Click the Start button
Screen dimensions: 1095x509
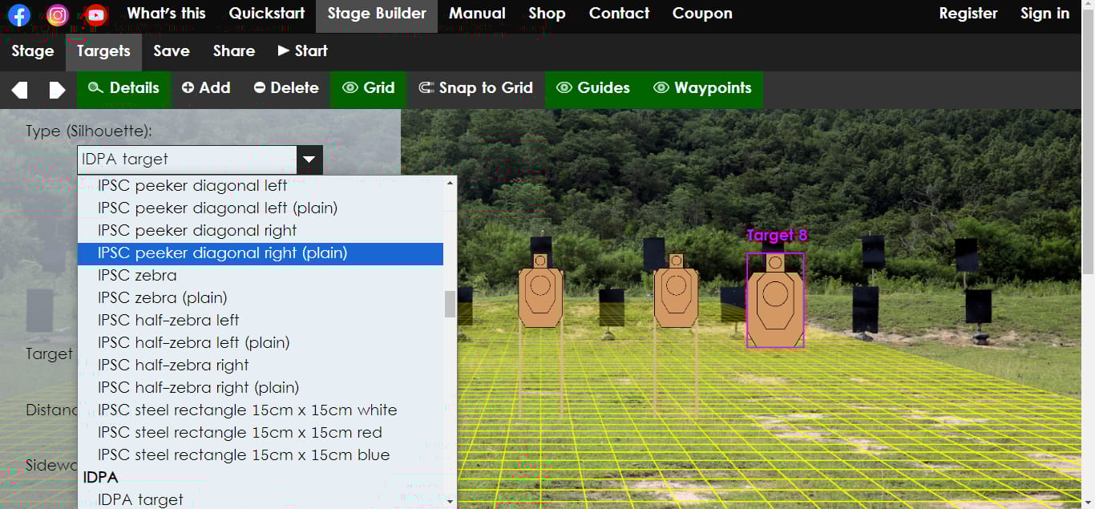(x=303, y=51)
